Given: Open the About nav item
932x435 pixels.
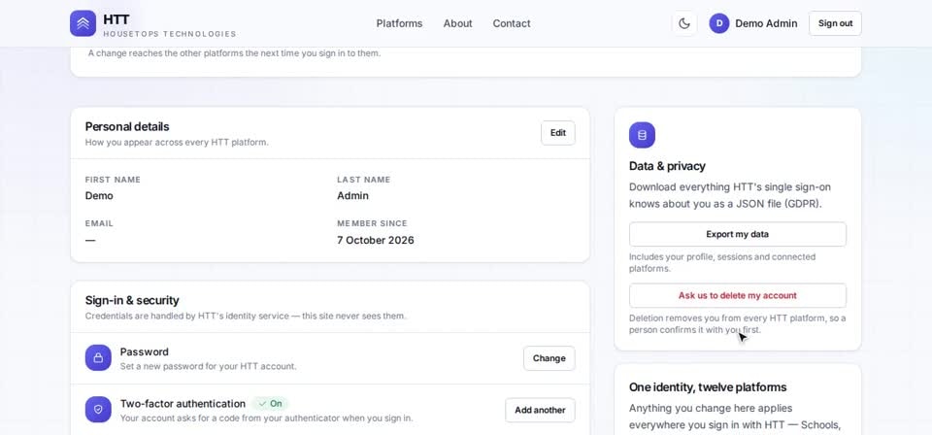Looking at the screenshot, I should tap(457, 23).
